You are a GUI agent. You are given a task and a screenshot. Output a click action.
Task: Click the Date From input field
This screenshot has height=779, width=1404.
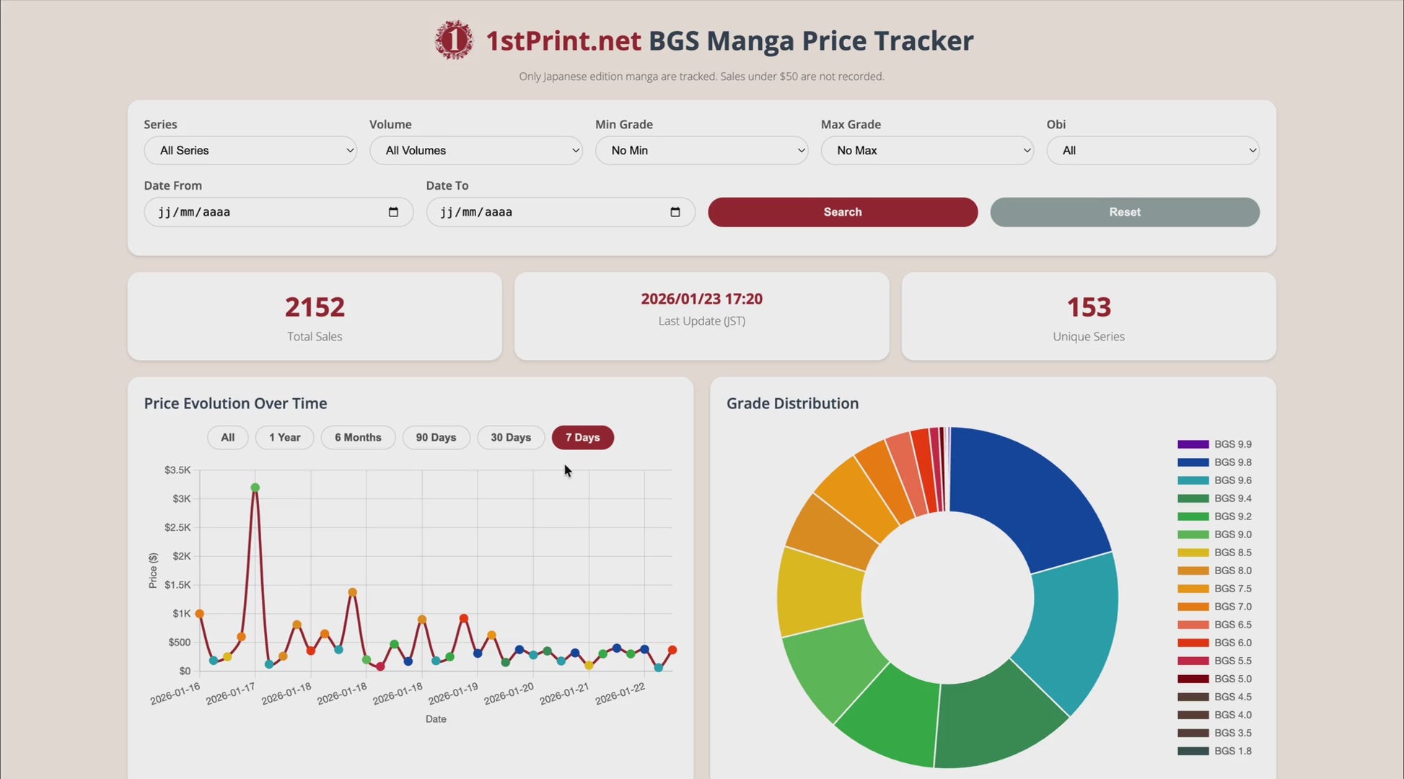(267, 212)
